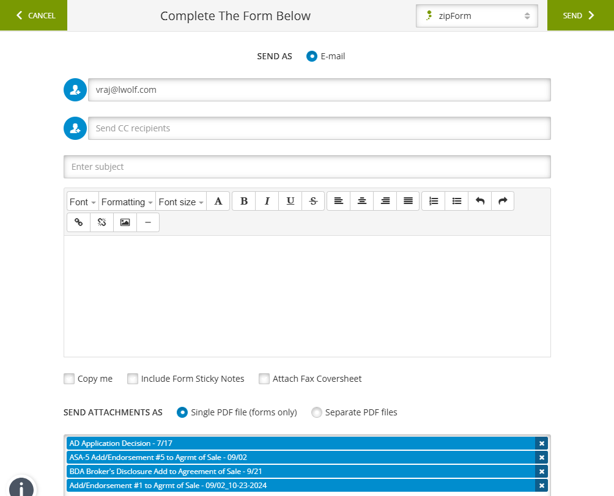Click the undo arrow icon
This screenshot has width=614, height=496.
(479, 200)
